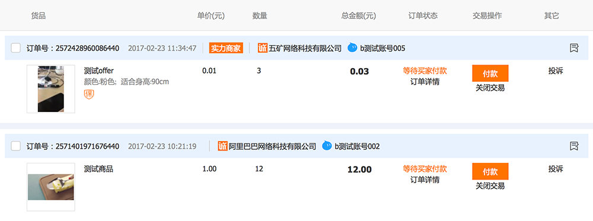Open the note icon for order 2572428960086440
This screenshot has height=221, width=593.
(574, 48)
